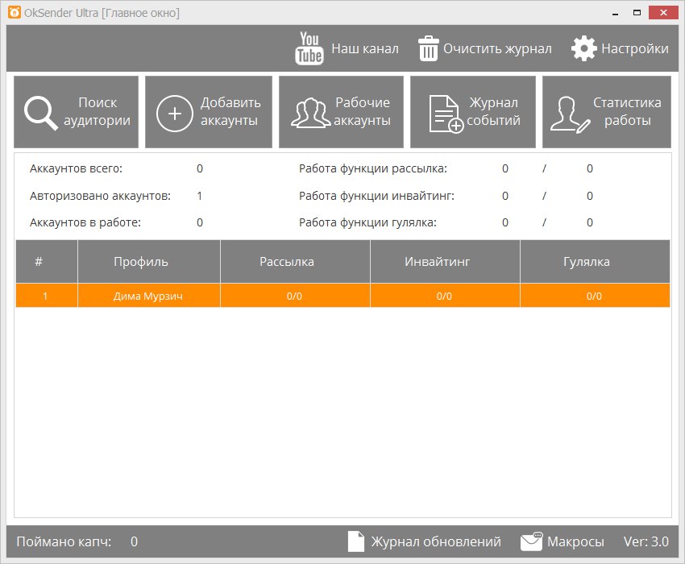Click the Добавить аккаунты label
Image resolution: width=685 pixels, height=564 pixels.
[230, 111]
